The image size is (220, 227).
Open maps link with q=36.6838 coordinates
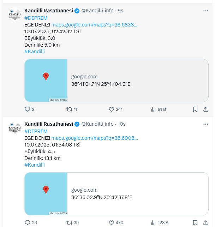click(x=94, y=25)
